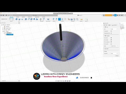
Task: Click the Inspect measure icon
Action: [81, 19]
